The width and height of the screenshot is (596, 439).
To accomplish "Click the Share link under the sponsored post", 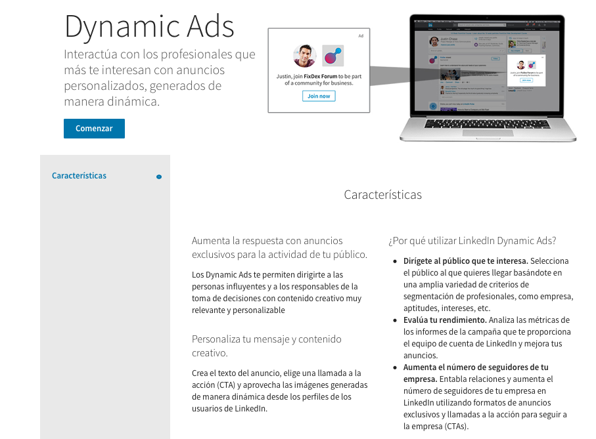I will (x=455, y=83).
